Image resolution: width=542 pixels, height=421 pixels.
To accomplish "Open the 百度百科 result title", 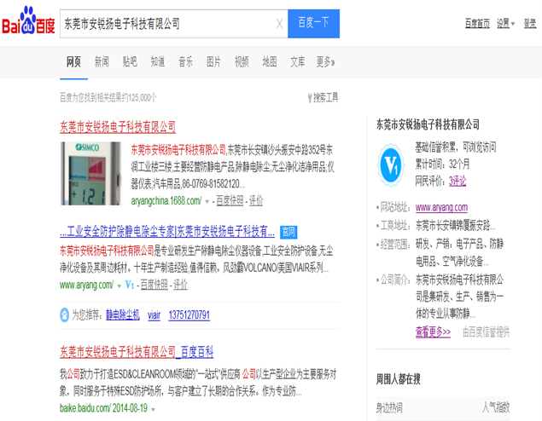I will click(x=137, y=352).
